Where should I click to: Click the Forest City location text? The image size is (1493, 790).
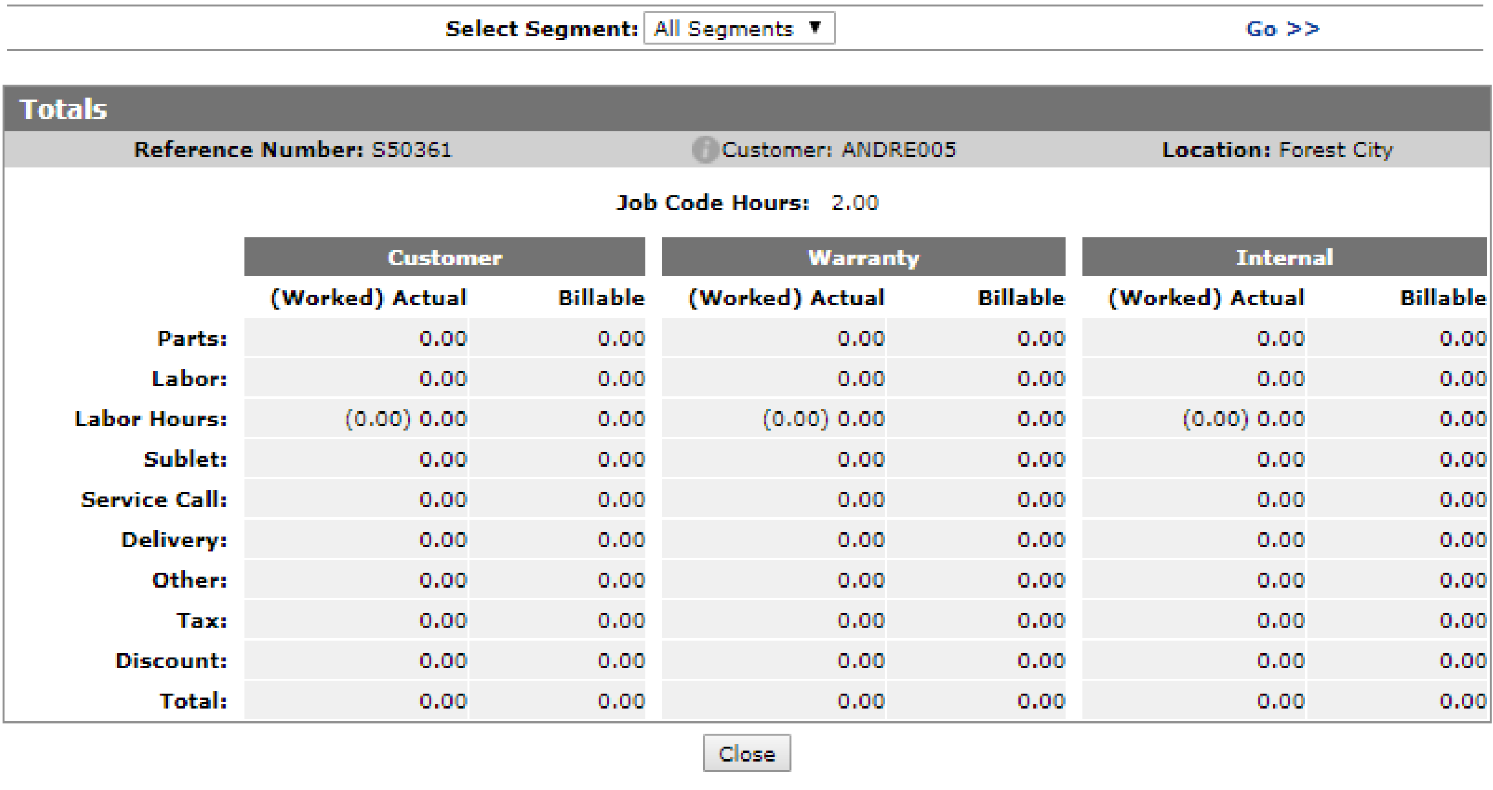(x=1336, y=150)
